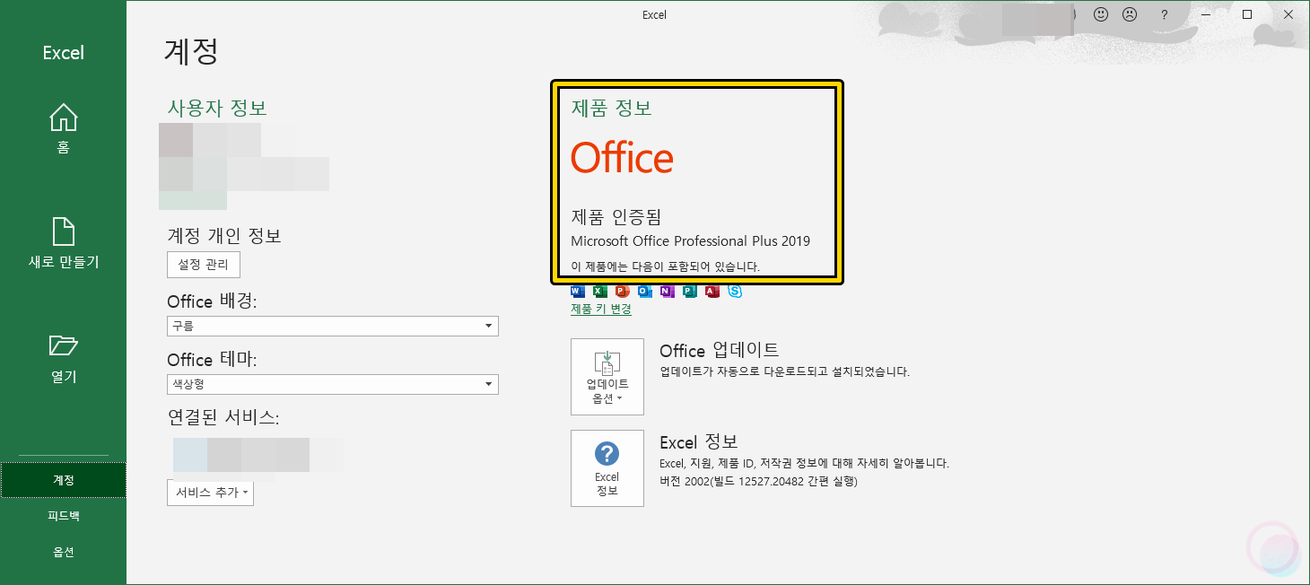
Task: Select the 계정 account tab
Action: click(x=63, y=480)
